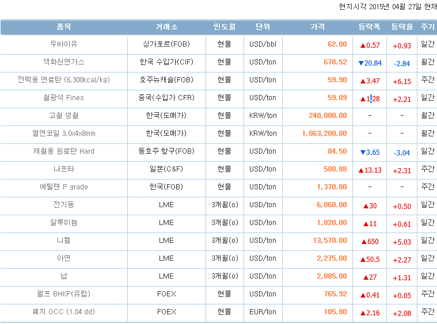The height and width of the screenshot is (324, 437).
Task: Select 액화천연가스 in the item list
Action: pos(64,62)
